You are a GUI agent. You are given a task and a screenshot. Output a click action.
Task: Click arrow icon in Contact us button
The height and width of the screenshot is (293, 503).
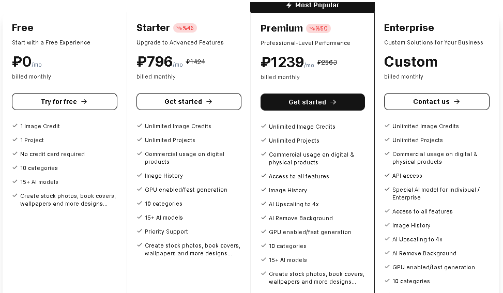coord(457,102)
